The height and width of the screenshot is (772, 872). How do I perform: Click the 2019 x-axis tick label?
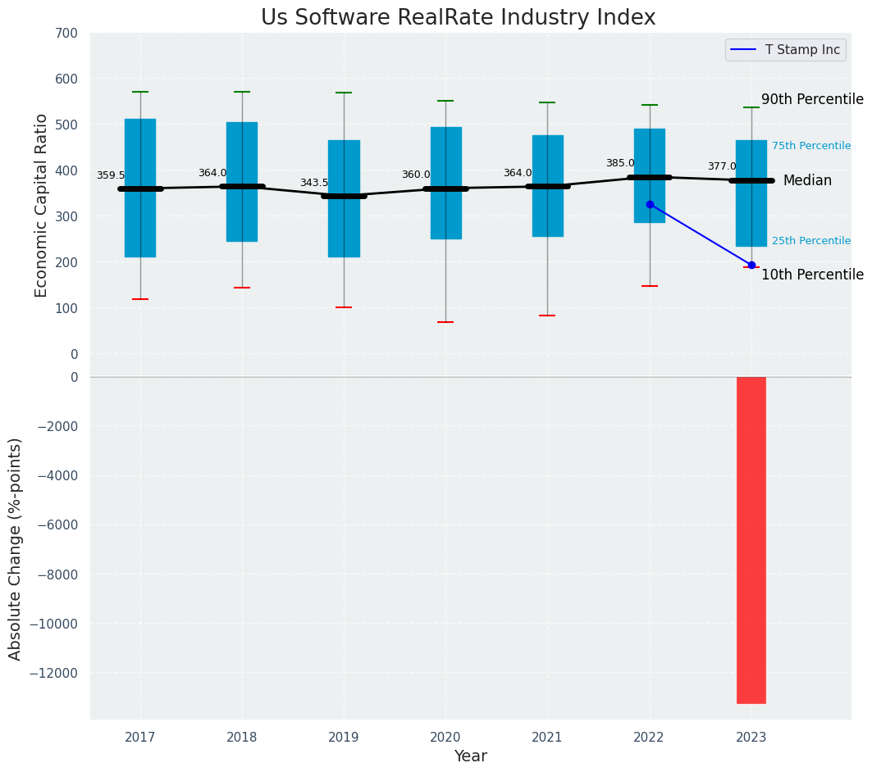point(344,737)
